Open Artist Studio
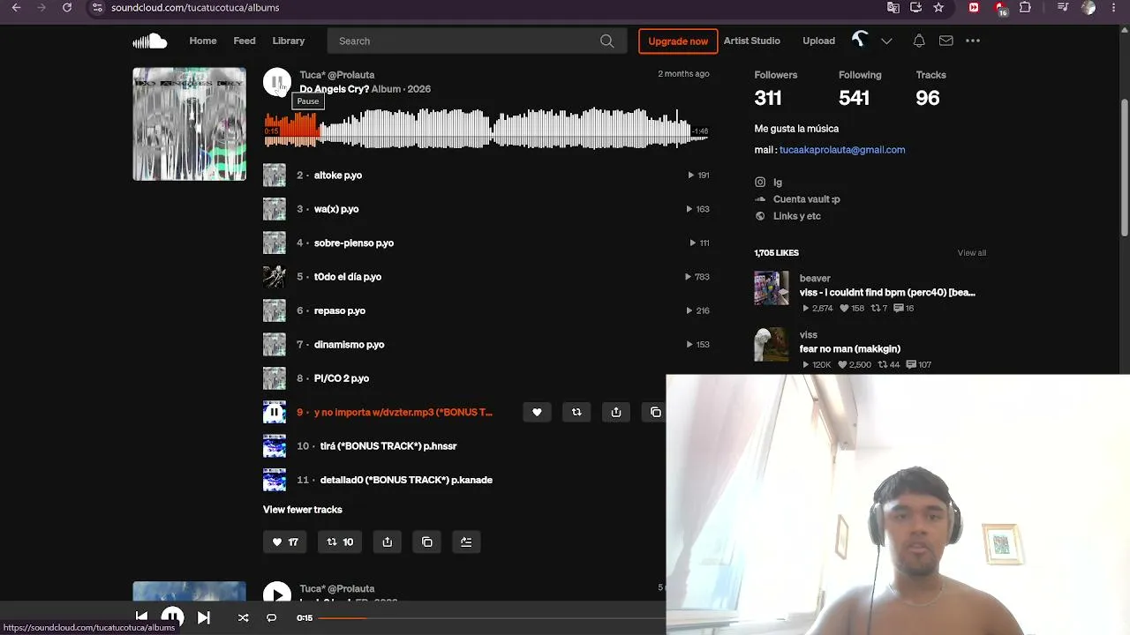 click(x=752, y=41)
